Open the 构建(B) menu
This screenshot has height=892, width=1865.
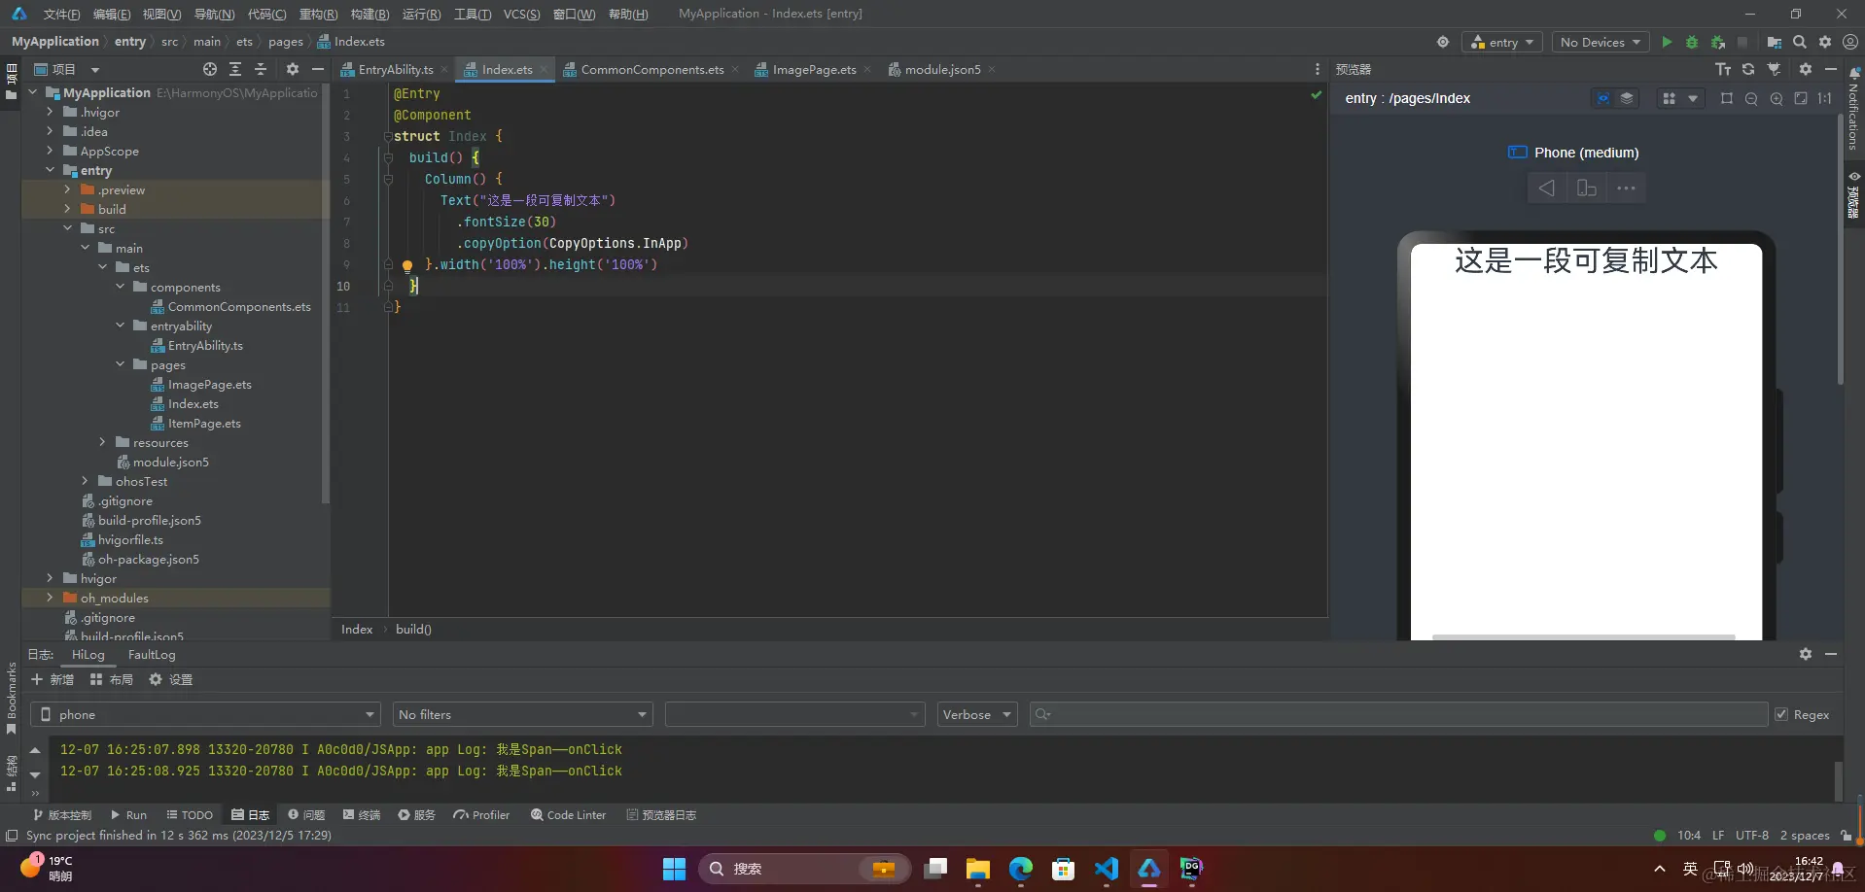coord(369,14)
